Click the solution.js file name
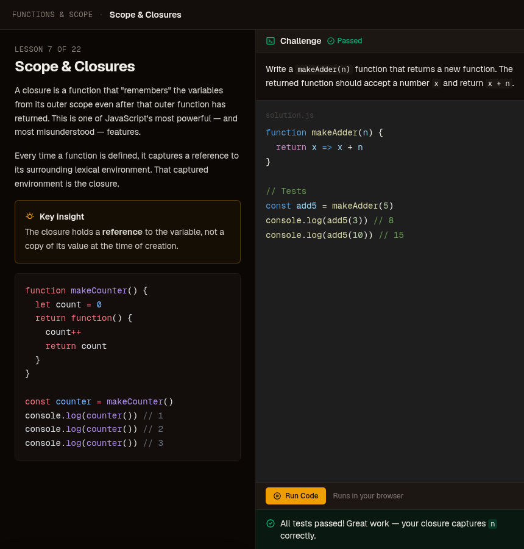Image resolution: width=524 pixels, height=549 pixels. pyautogui.click(x=289, y=115)
